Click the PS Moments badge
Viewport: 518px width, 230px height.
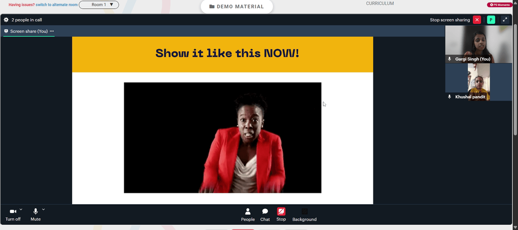tap(499, 5)
